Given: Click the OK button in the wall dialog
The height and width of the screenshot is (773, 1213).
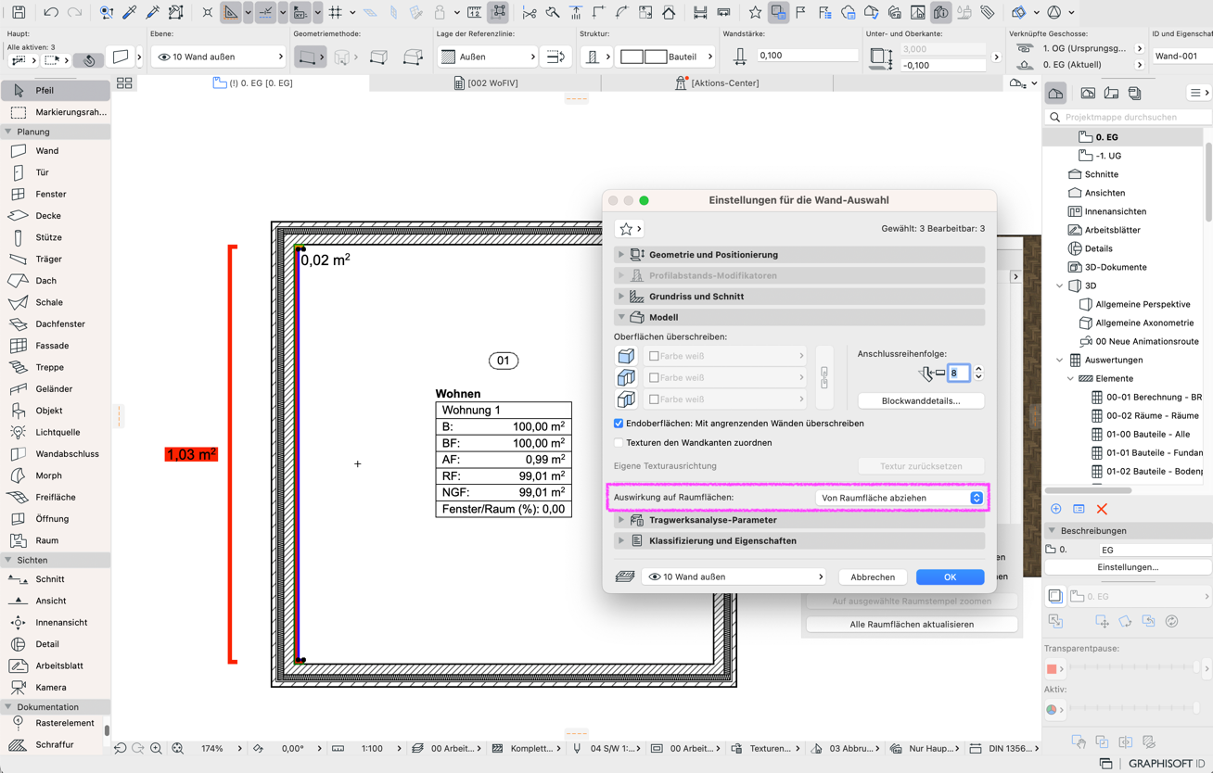Looking at the screenshot, I should click(x=950, y=577).
